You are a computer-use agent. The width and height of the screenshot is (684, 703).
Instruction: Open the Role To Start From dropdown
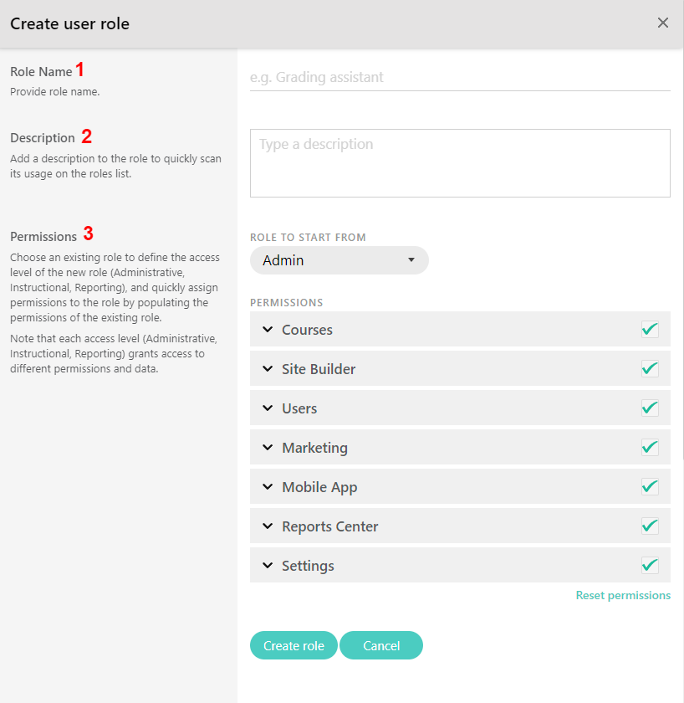(339, 260)
